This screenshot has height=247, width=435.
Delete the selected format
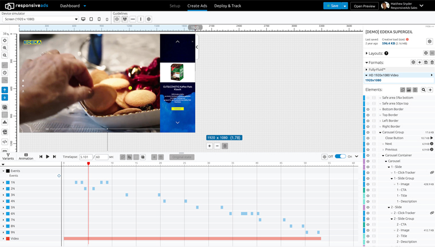[432, 63]
